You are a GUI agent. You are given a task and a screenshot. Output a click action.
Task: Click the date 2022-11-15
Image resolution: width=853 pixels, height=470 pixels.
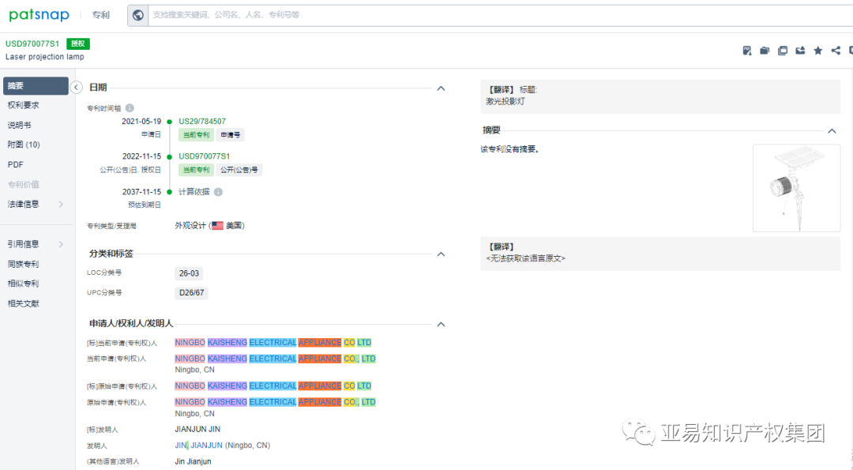pos(141,156)
